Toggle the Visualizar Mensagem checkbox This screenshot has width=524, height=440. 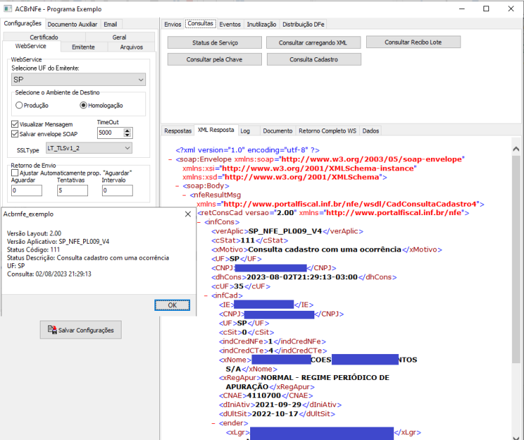point(15,124)
